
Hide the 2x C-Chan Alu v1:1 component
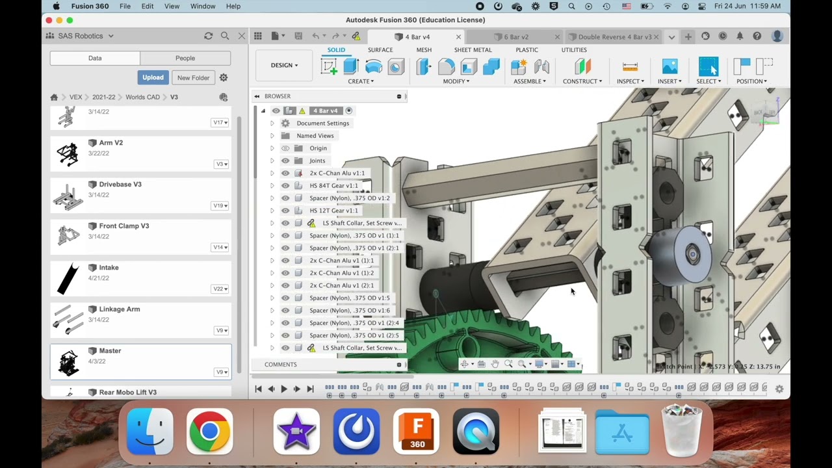(x=285, y=174)
